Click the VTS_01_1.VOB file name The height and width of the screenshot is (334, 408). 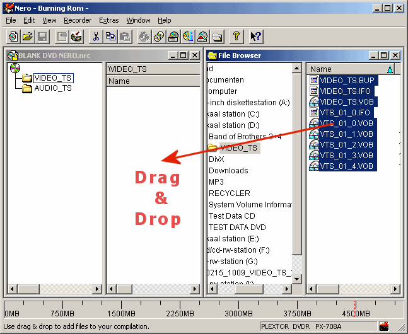click(x=347, y=134)
